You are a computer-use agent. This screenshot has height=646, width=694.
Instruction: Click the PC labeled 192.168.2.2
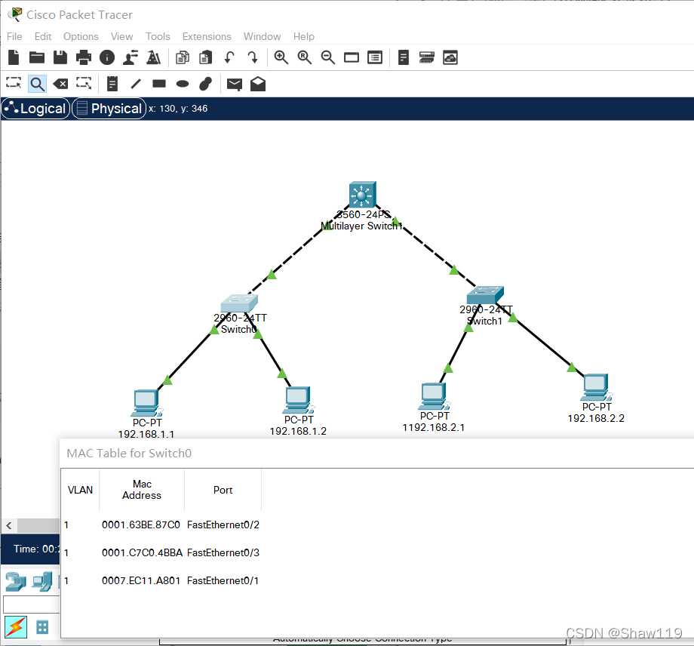click(596, 387)
